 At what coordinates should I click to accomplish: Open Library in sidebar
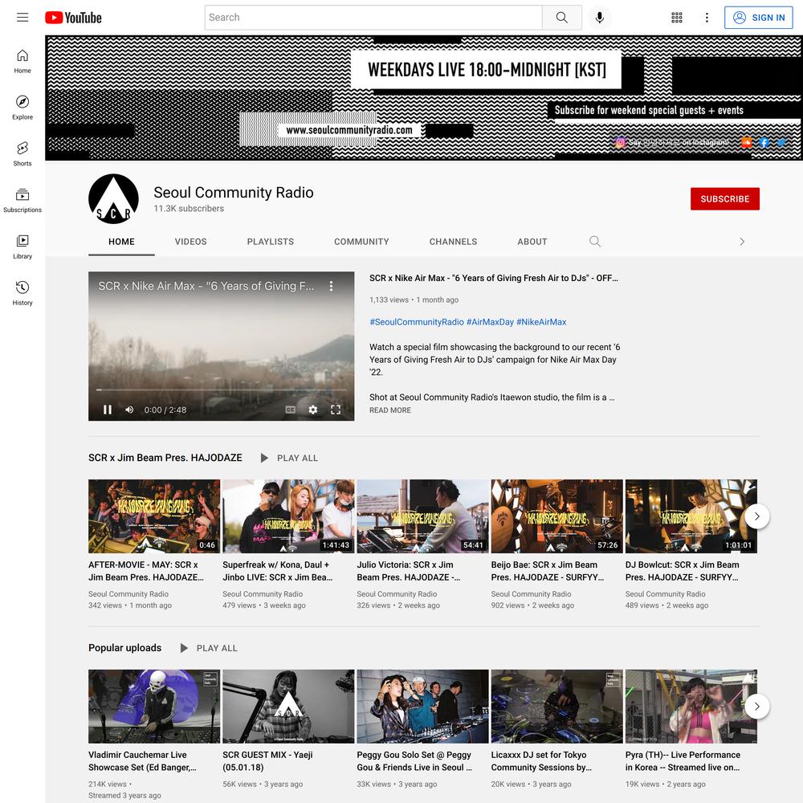pyautogui.click(x=22, y=247)
